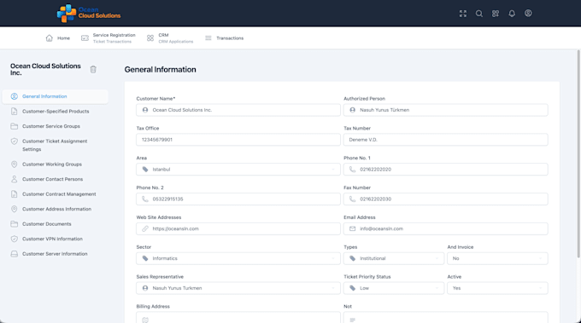Open the Sales Representative dropdown
Image resolution: width=581 pixels, height=323 pixels.
click(x=238, y=288)
